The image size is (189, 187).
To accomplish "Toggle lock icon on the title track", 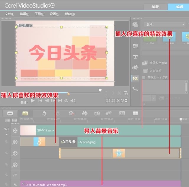I will tap(6, 175).
